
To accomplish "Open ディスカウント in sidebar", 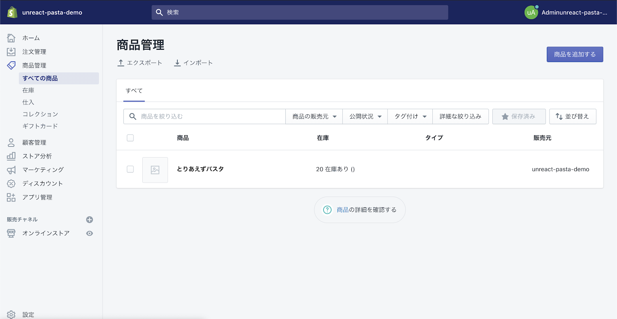I will (42, 183).
